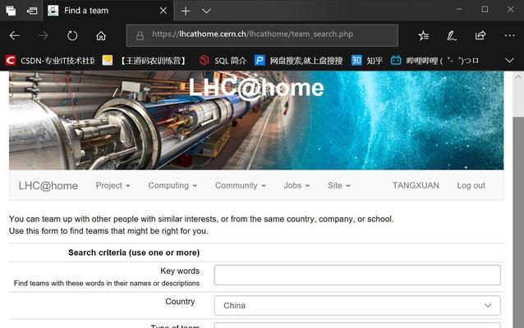Open the Community dropdown menu

(241, 185)
